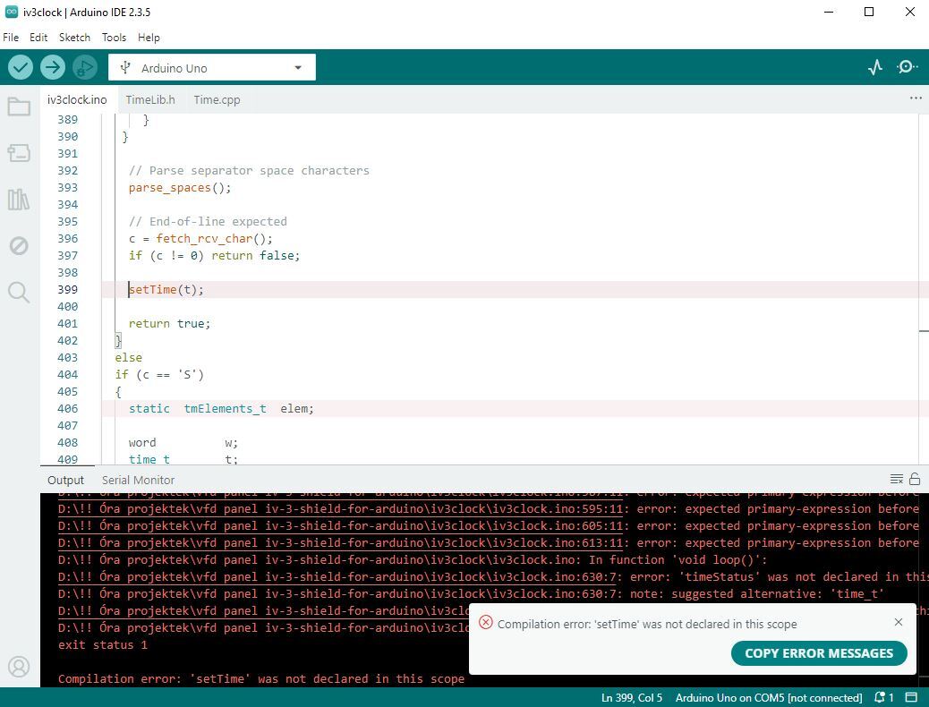
Task: Click the COPY ERROR MESSAGES button
Action: 819,653
